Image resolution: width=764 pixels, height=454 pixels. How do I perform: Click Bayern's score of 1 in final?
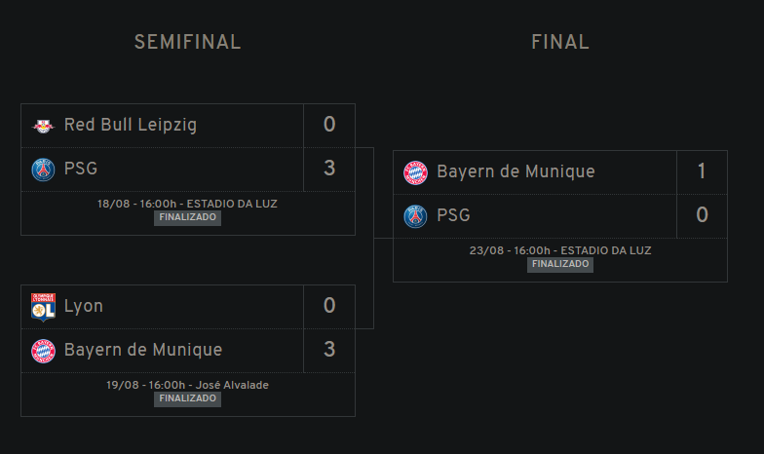pos(702,171)
